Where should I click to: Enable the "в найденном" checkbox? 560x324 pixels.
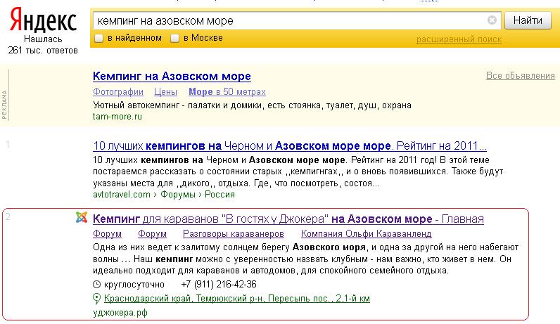[x=98, y=38]
